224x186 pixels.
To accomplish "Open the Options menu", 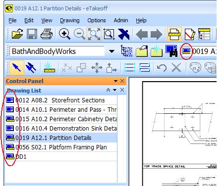I will click(x=97, y=20).
